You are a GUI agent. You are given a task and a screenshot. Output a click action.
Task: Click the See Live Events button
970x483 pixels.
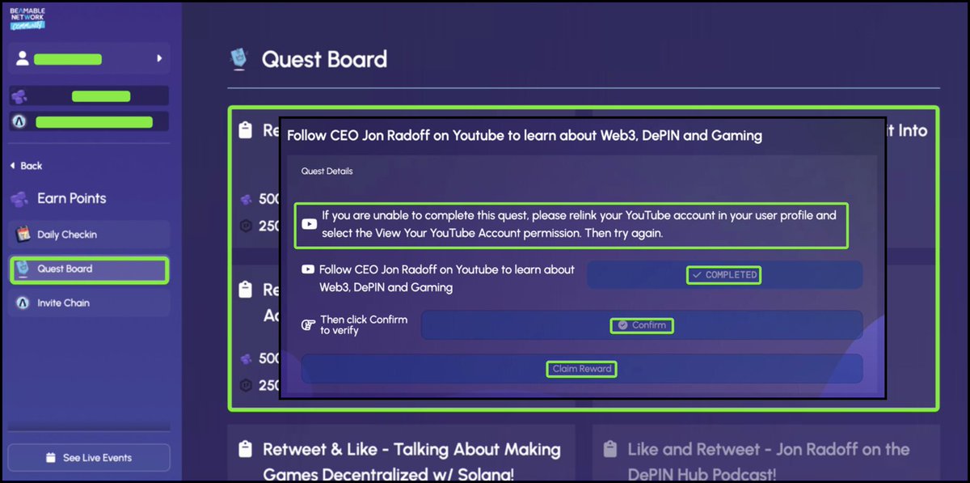pos(89,458)
